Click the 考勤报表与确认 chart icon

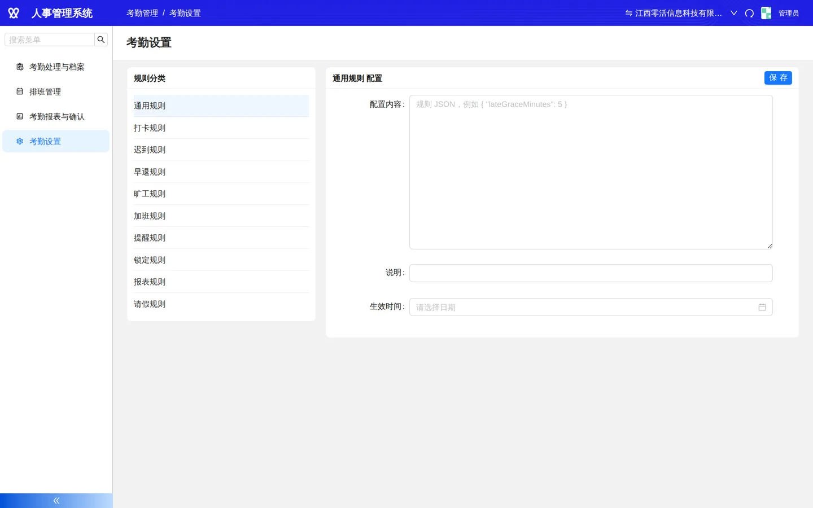(x=20, y=116)
